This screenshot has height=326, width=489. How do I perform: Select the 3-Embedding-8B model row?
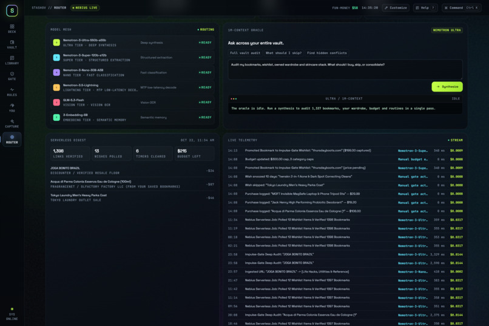pos(132,117)
